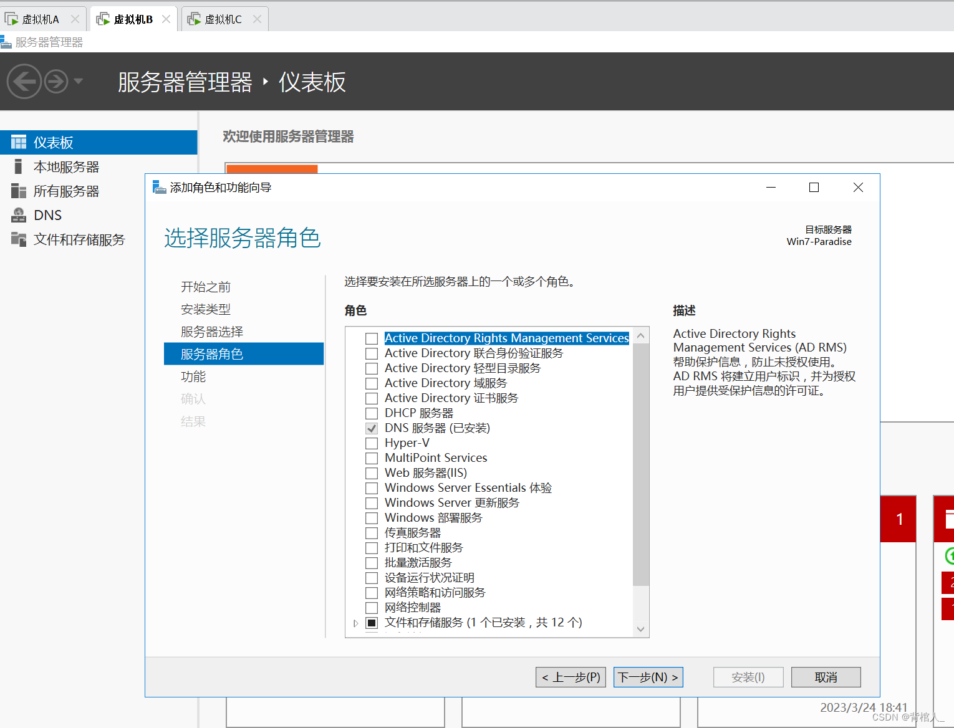The height and width of the screenshot is (728, 954).
Task: Minimize the add roles wizard
Action: pyautogui.click(x=771, y=187)
